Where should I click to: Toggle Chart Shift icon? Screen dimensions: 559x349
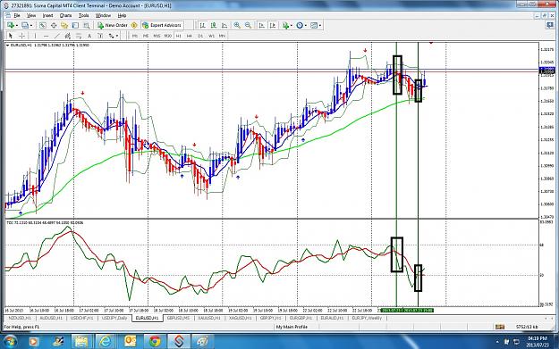273,25
